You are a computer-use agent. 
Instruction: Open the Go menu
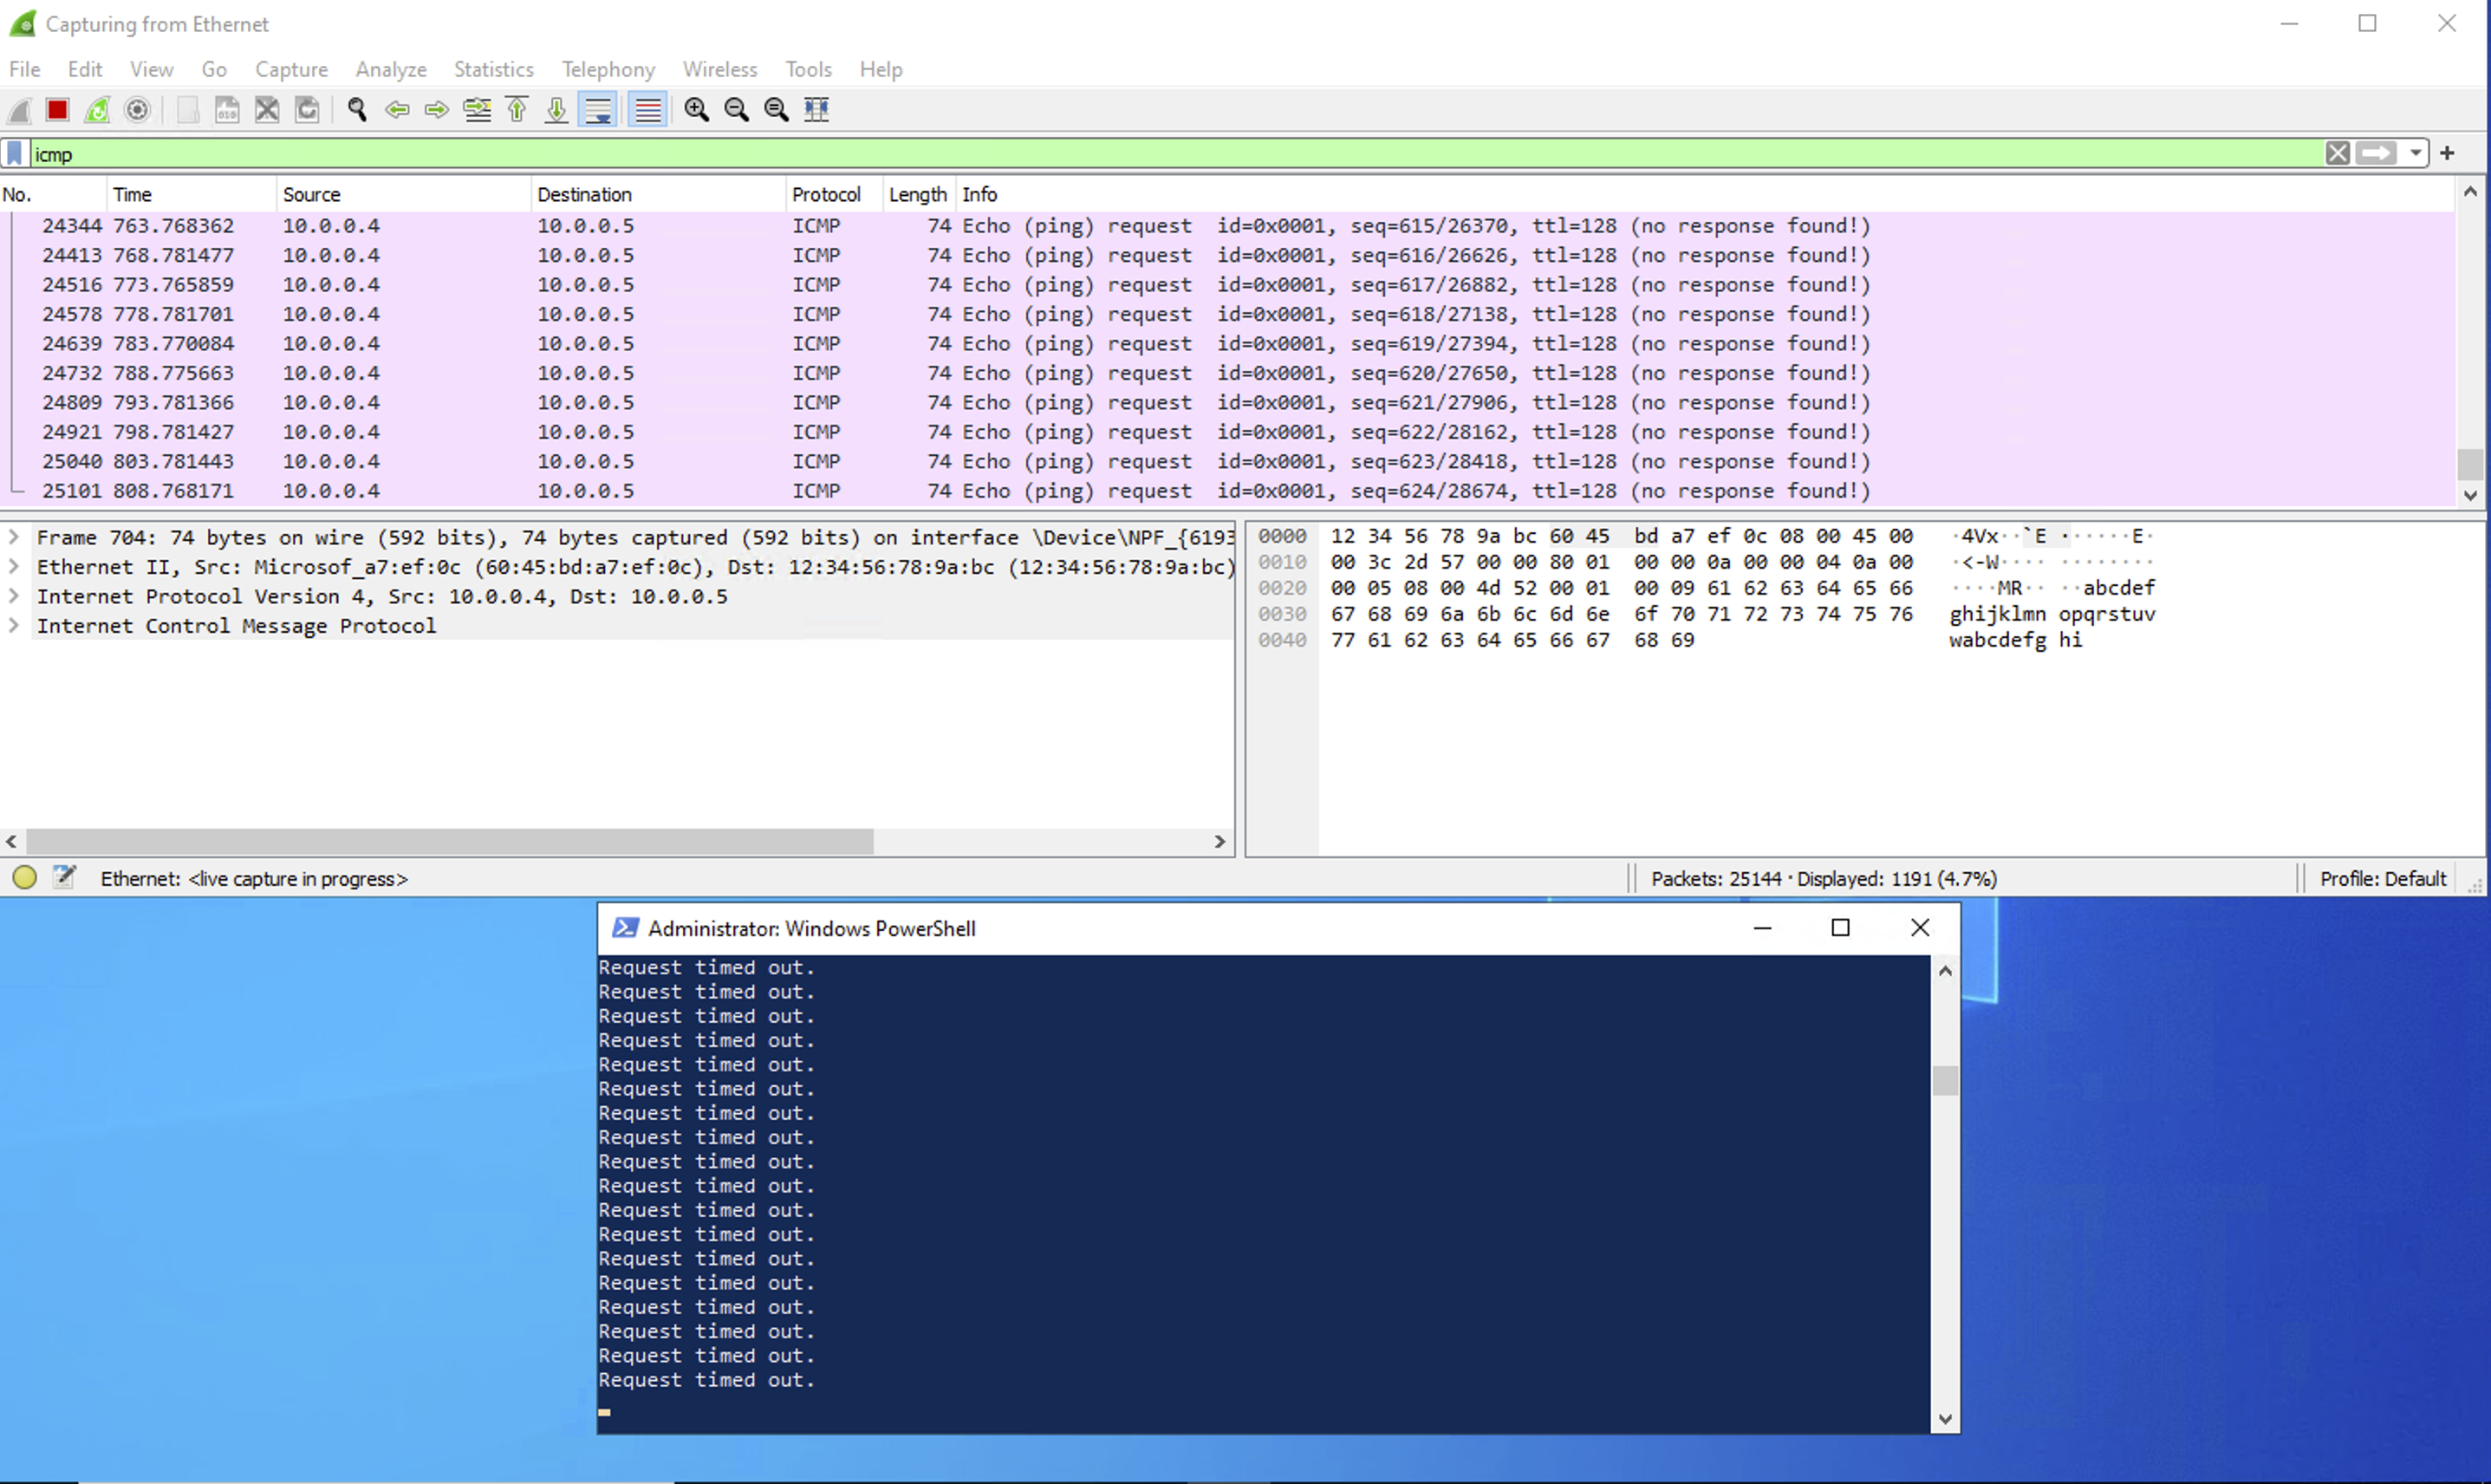pos(214,69)
